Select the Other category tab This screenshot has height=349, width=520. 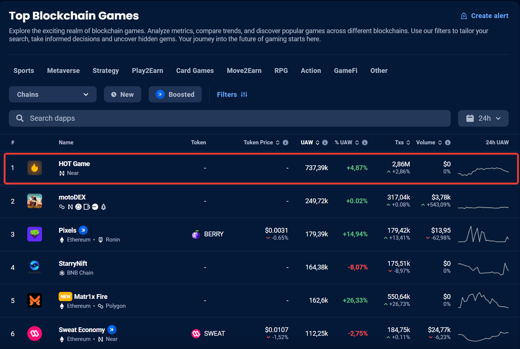[379, 70]
